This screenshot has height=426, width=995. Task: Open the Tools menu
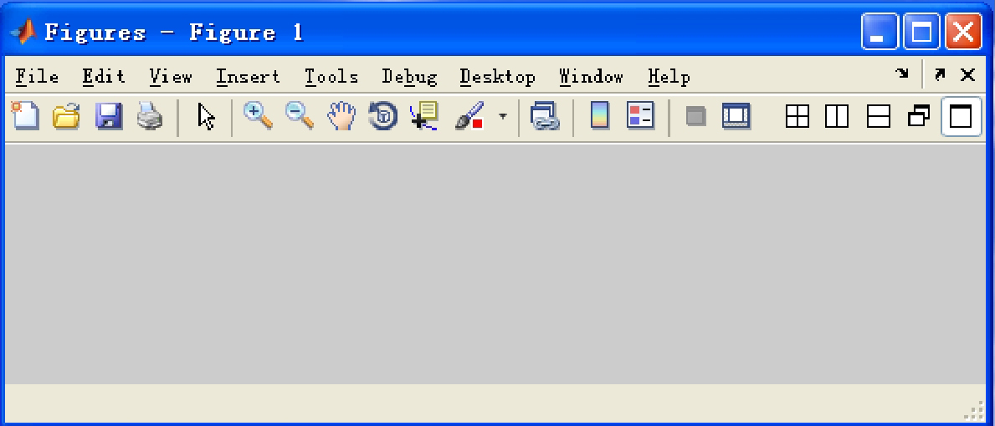[x=331, y=77]
